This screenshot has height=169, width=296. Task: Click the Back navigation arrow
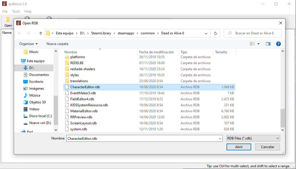click(x=20, y=33)
